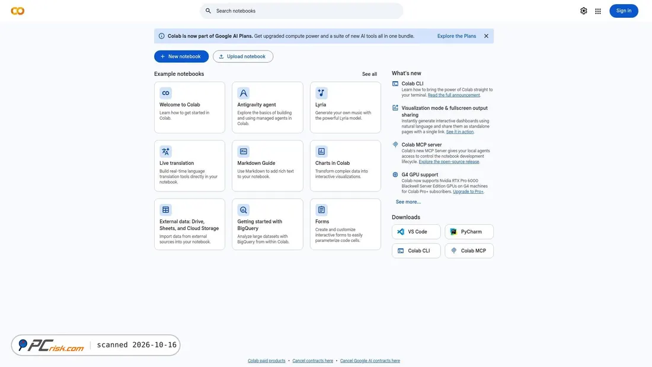The image size is (652, 367).
Task: Click Upload notebook button
Action: coord(243,56)
